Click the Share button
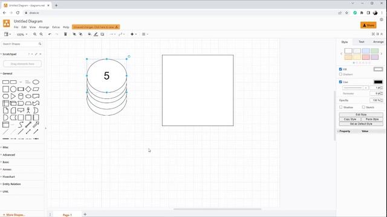This screenshot has height=217, width=387. coord(368,25)
